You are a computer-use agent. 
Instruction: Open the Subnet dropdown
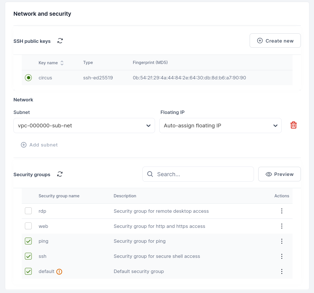(84, 126)
